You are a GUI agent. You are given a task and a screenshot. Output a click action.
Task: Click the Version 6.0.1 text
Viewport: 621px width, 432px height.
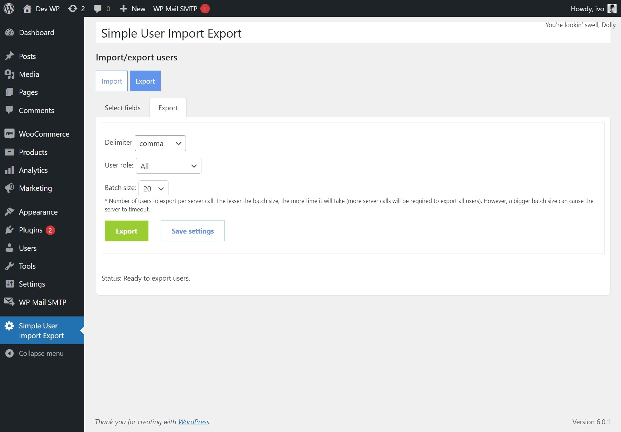pyautogui.click(x=591, y=422)
